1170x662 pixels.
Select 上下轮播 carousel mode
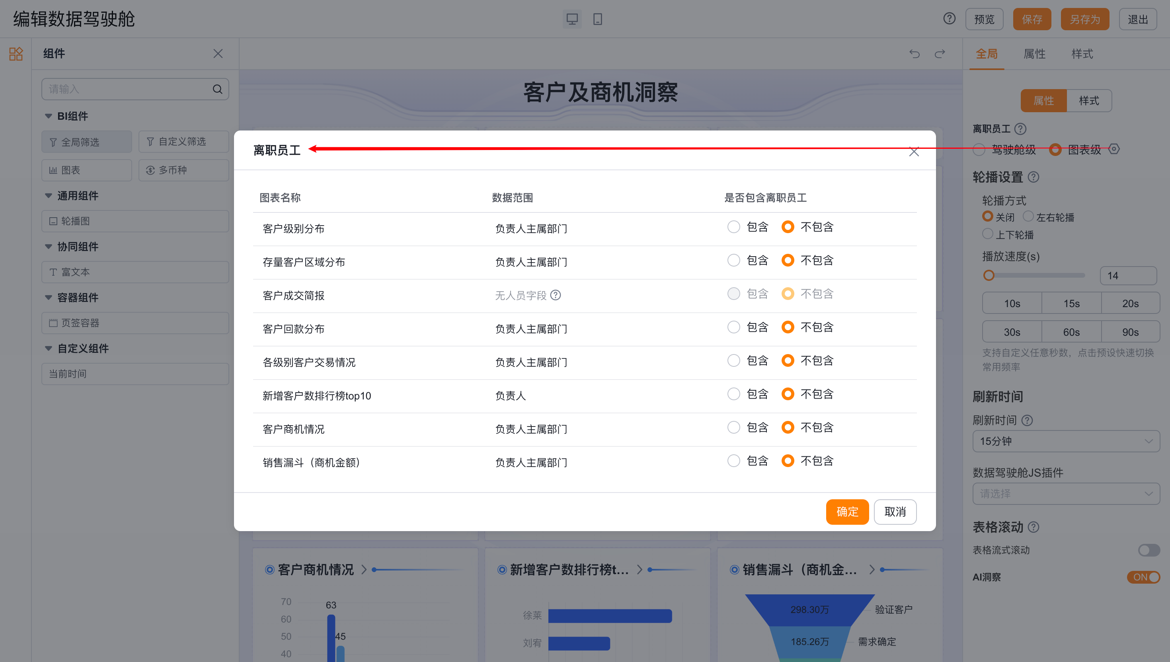point(987,234)
